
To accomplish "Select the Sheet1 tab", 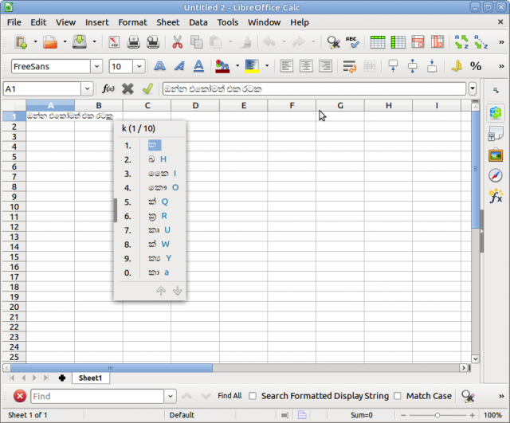I will [89, 378].
